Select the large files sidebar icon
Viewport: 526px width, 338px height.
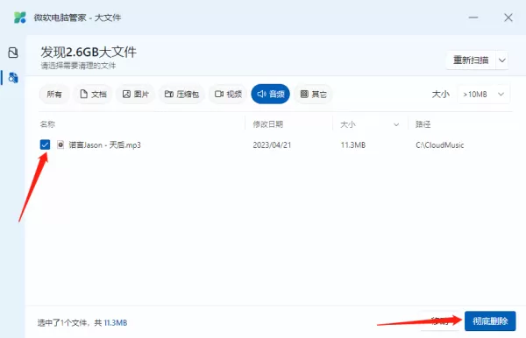point(13,78)
